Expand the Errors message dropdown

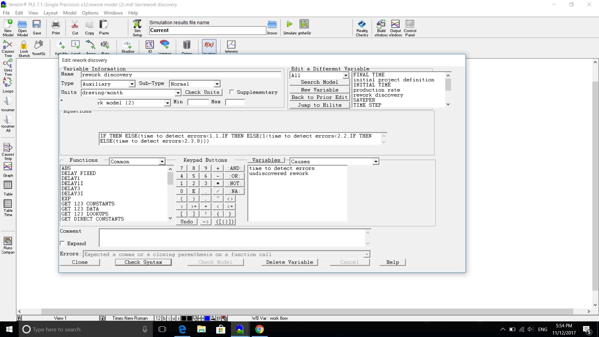(x=367, y=254)
